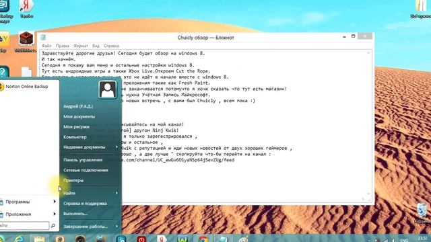Click the text line mentioning 'Fresh Paint'
The image size is (431, 242).
click(x=166, y=83)
